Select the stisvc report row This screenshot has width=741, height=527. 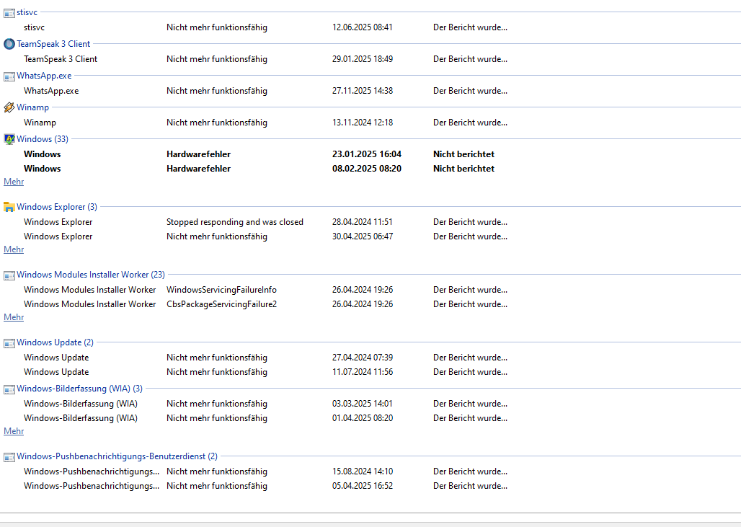265,27
